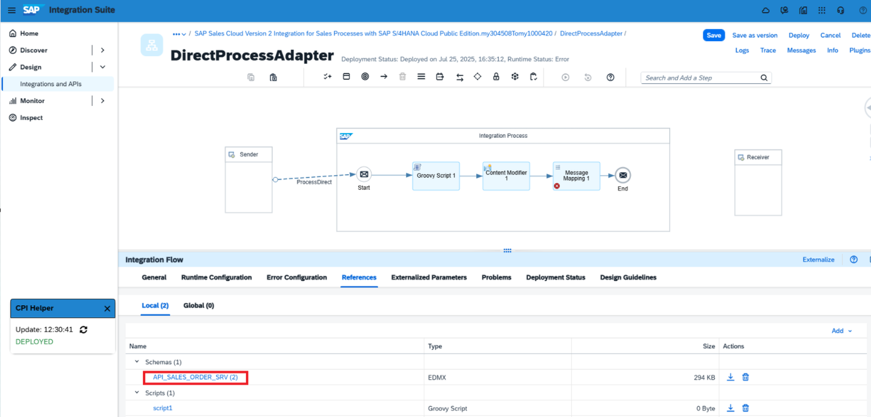Click the Externalize link
Image resolution: width=871 pixels, height=417 pixels.
[x=818, y=259]
